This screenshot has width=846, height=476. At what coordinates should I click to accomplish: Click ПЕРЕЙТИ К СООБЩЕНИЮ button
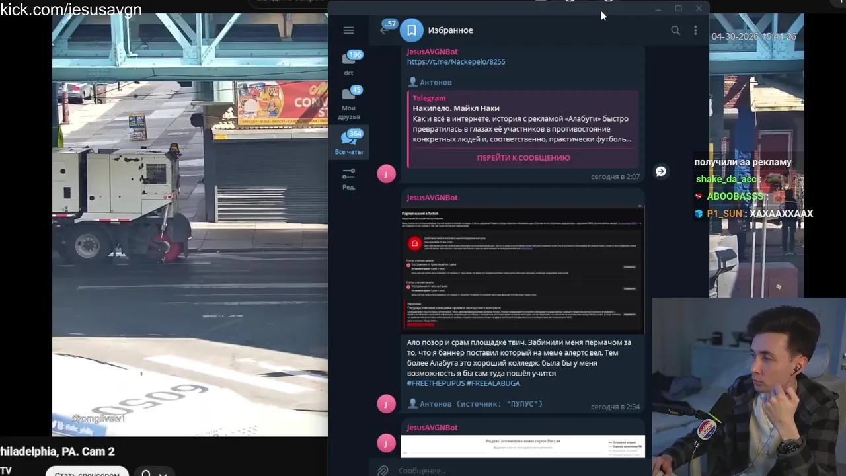coord(523,158)
